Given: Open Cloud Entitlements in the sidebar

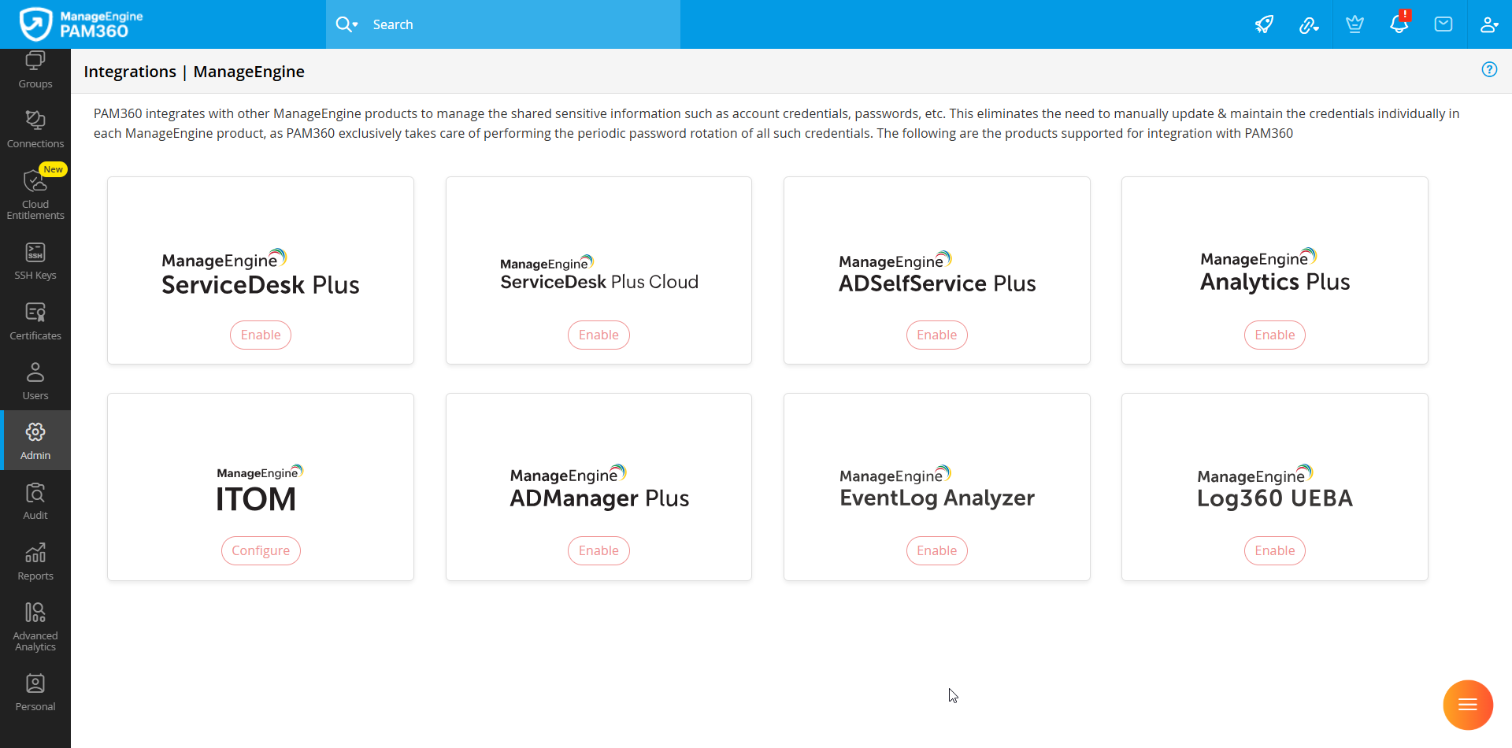Looking at the screenshot, I should (35, 194).
